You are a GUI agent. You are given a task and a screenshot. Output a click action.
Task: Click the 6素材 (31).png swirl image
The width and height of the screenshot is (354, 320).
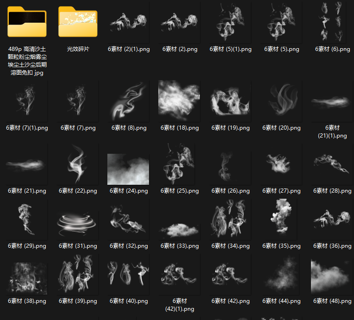[78, 223]
